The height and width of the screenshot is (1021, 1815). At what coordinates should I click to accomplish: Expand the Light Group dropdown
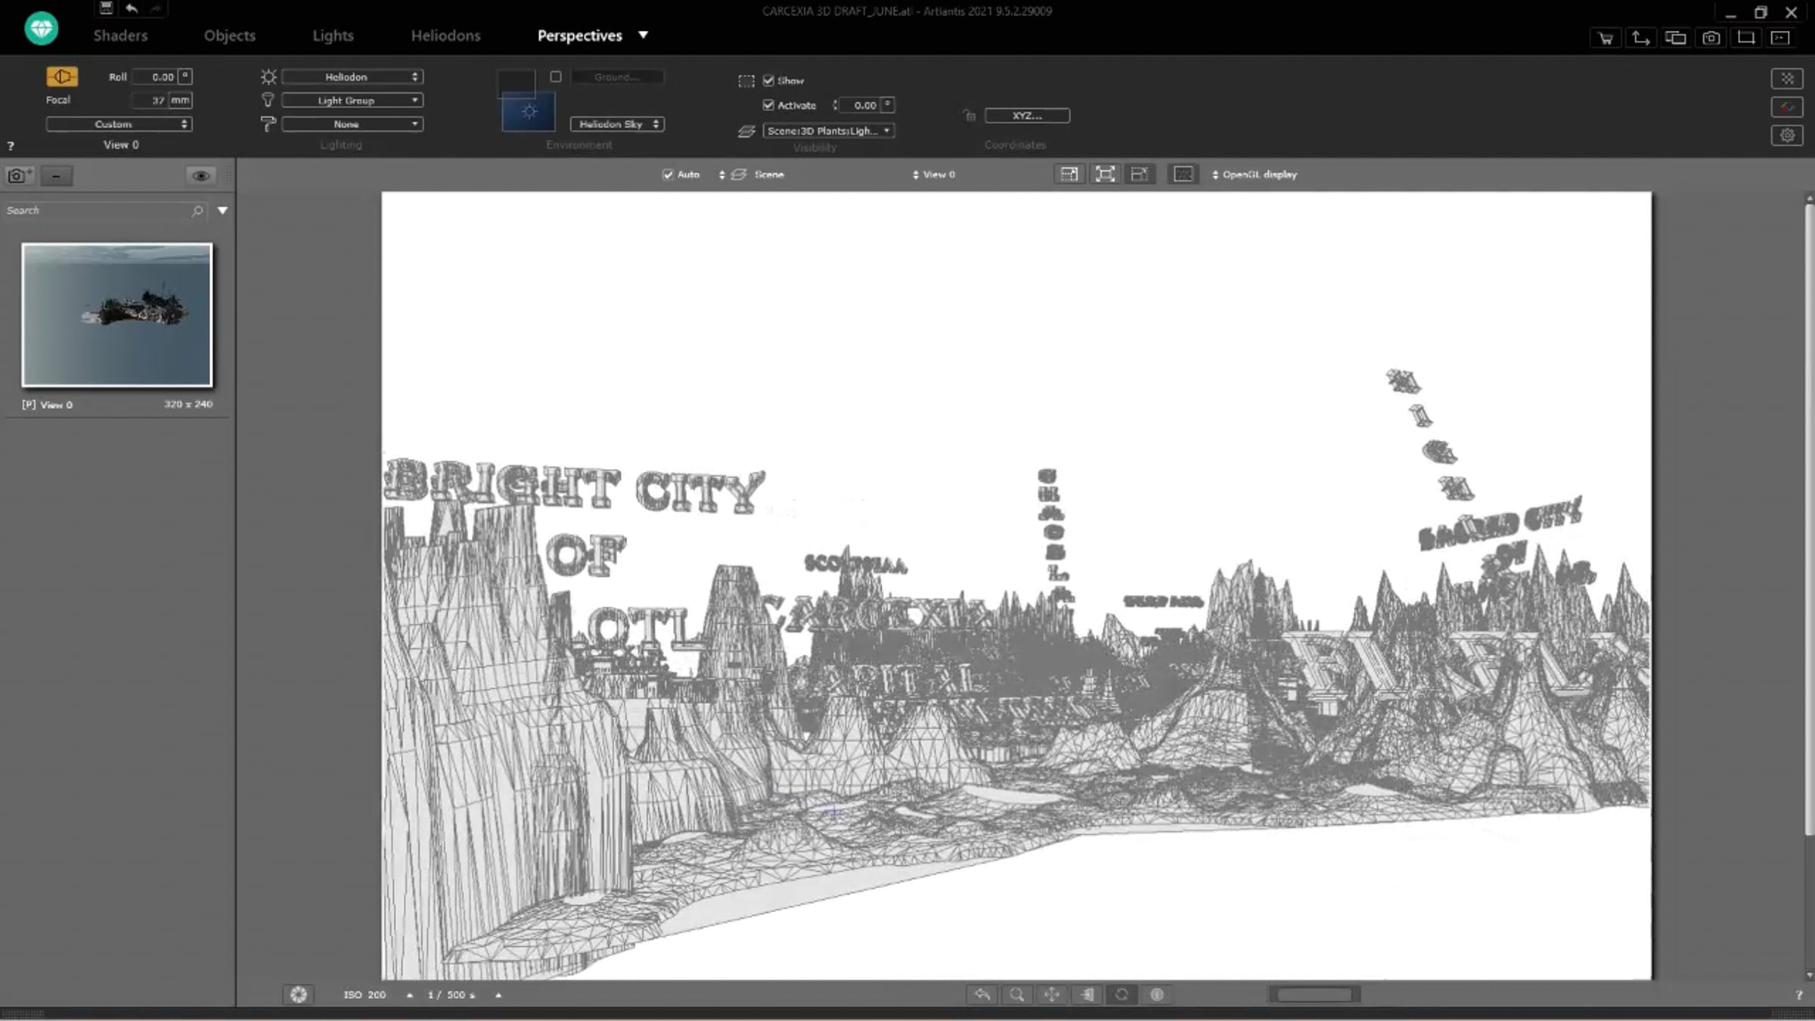352,101
